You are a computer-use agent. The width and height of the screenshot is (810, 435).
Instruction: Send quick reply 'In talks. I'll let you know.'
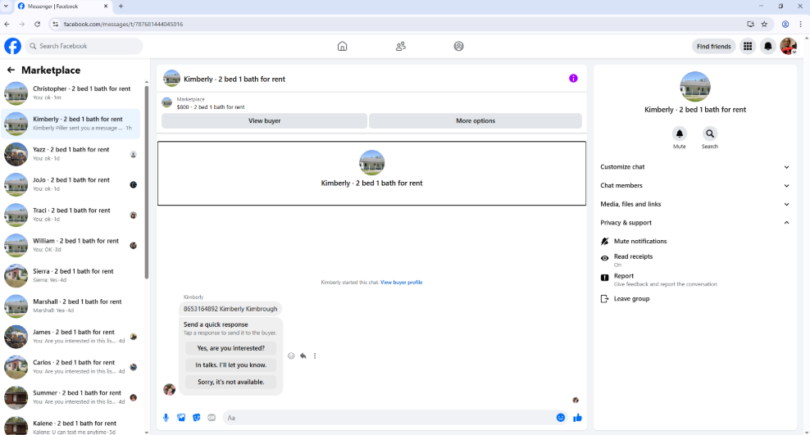(x=230, y=365)
